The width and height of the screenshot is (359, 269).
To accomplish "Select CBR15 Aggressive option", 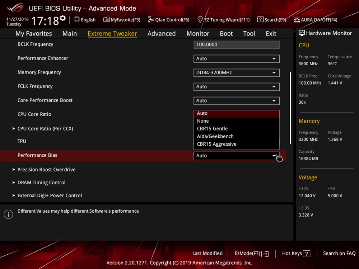I will (x=237, y=144).
